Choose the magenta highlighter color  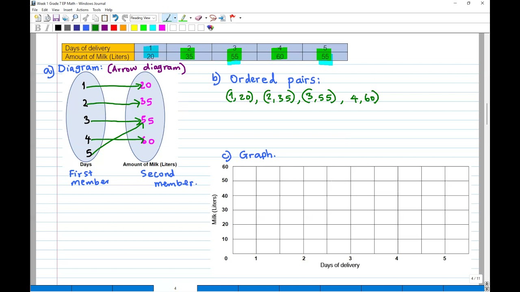pyautogui.click(x=162, y=28)
